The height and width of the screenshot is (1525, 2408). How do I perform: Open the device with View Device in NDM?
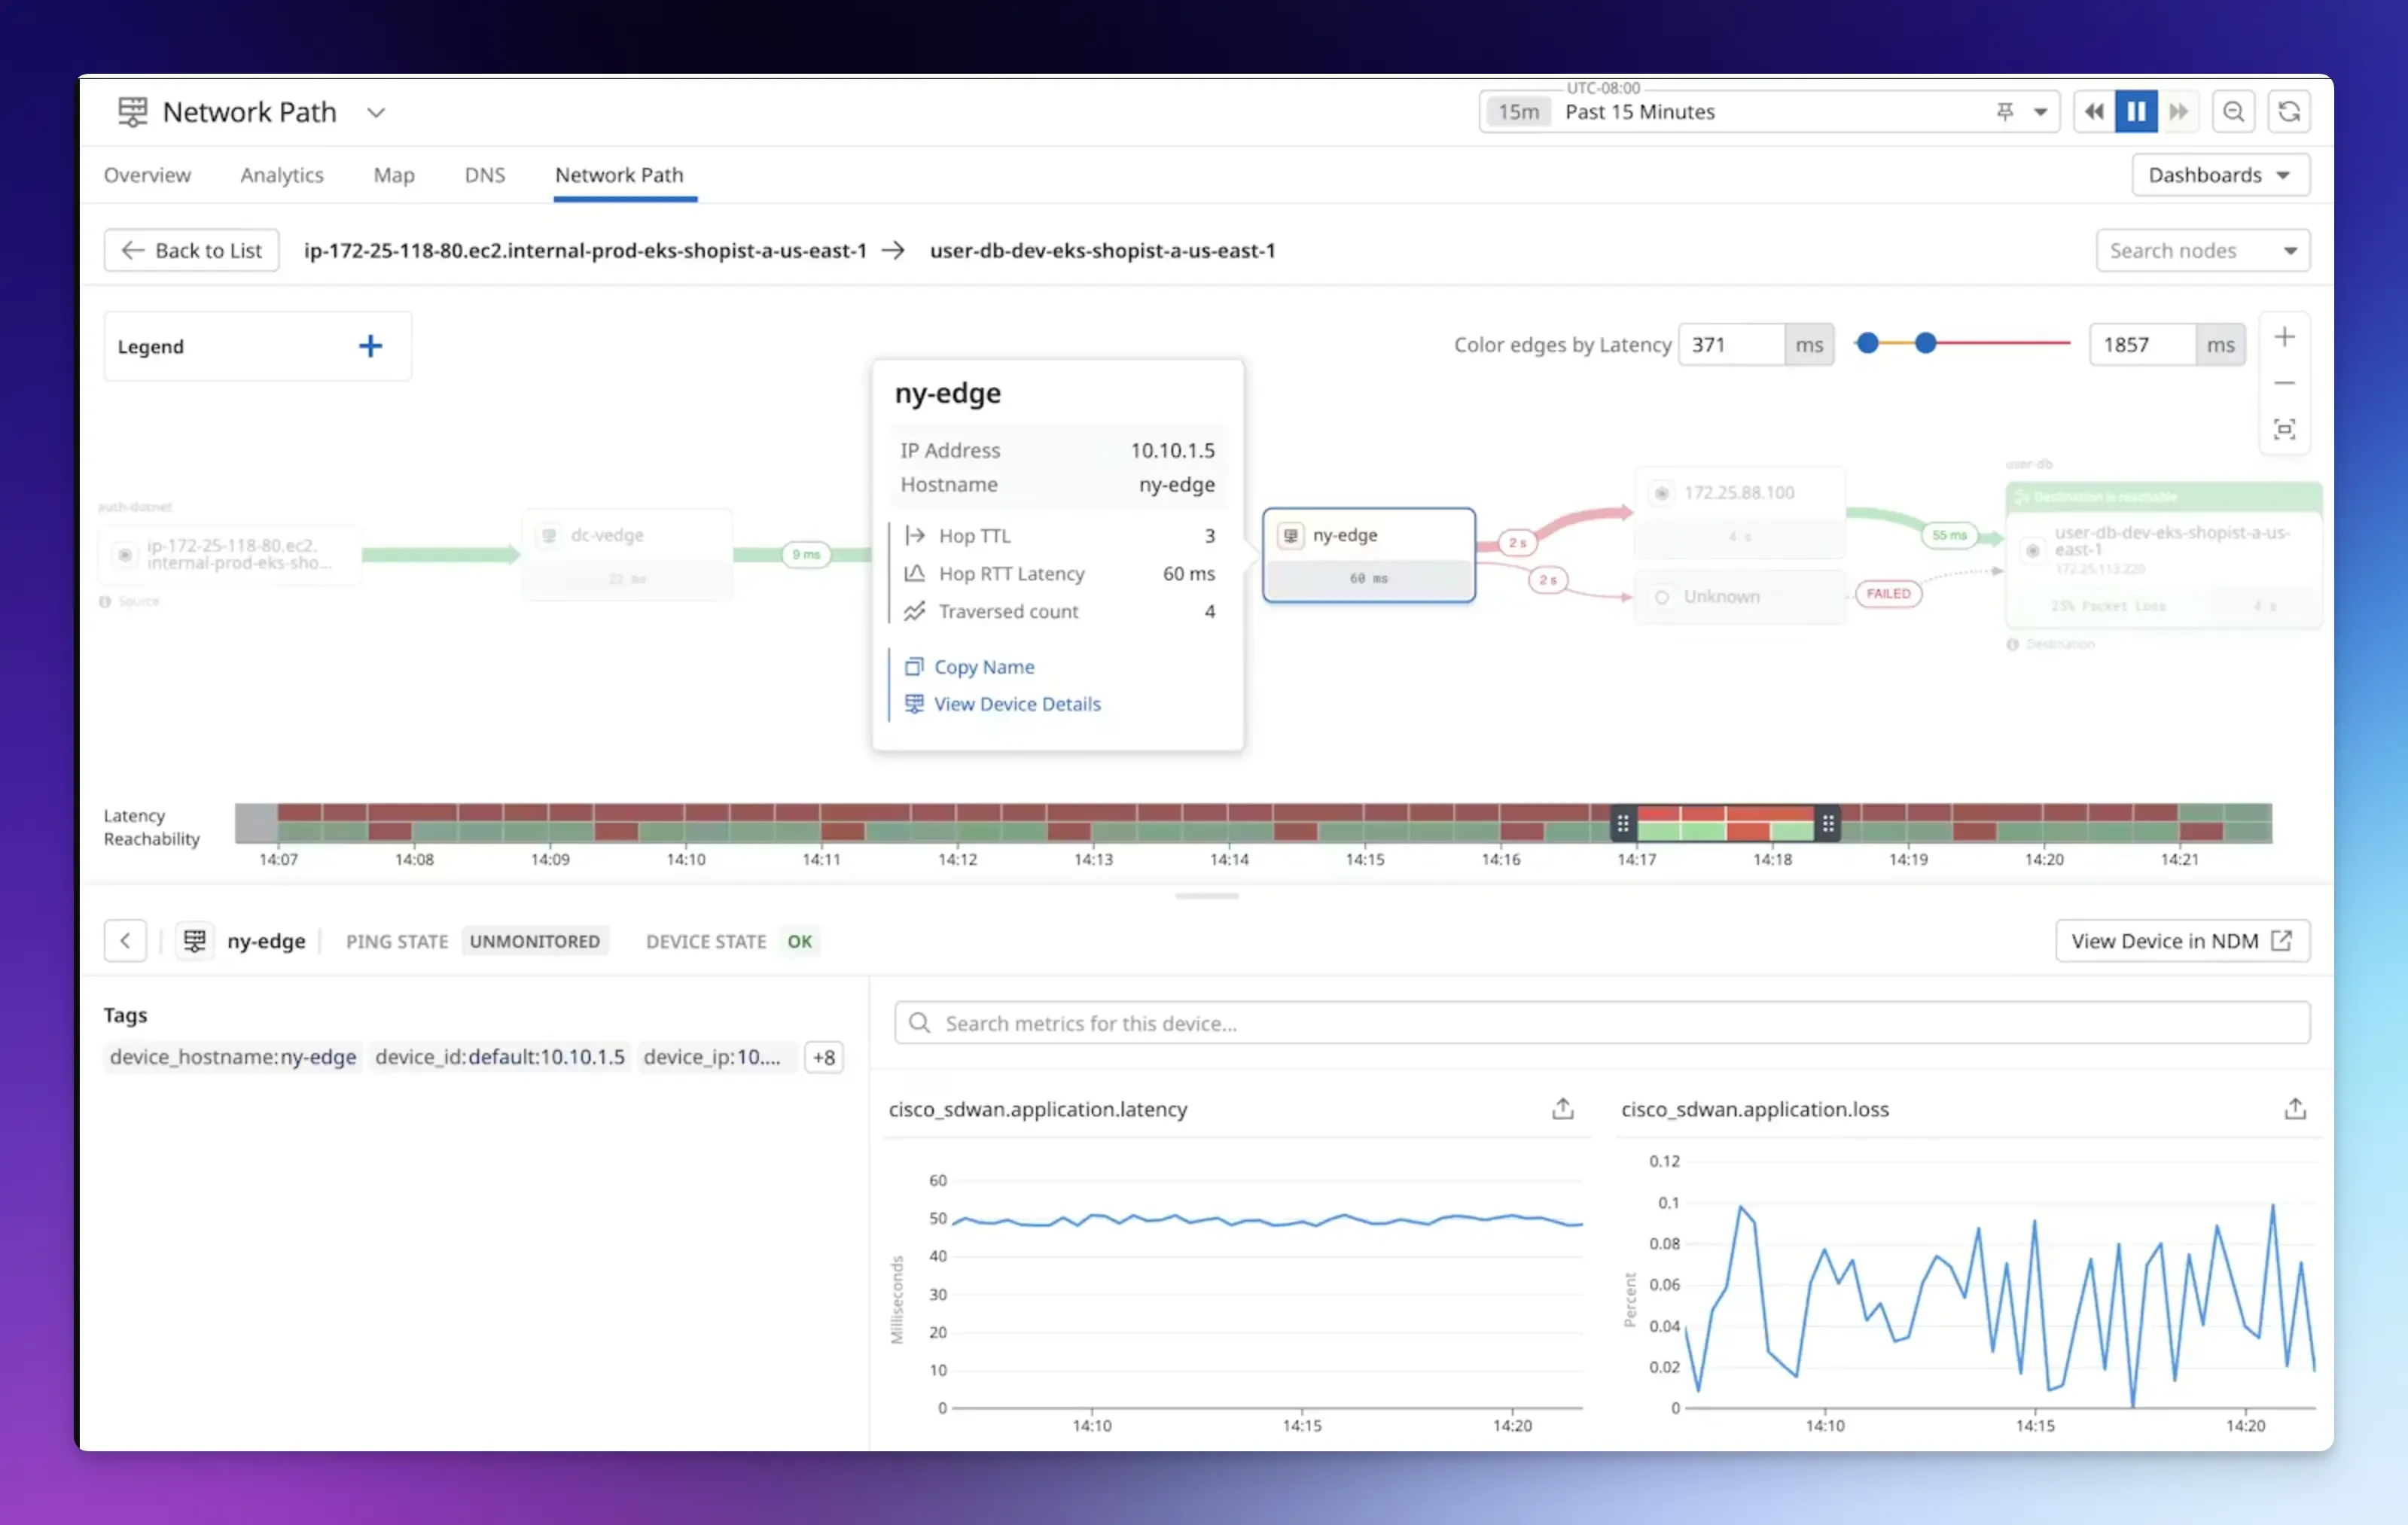2181,940
